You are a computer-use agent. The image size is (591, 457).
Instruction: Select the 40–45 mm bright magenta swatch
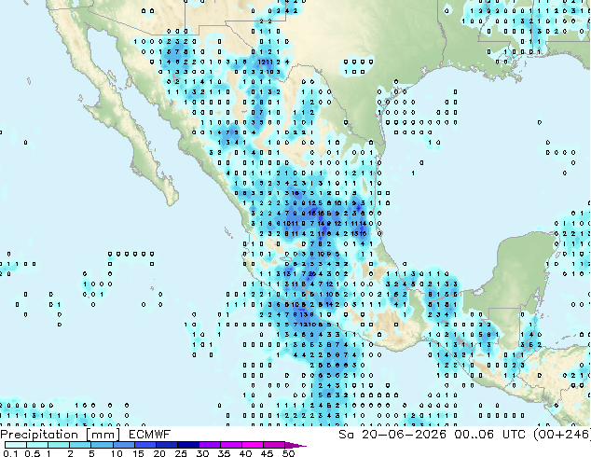(253, 445)
